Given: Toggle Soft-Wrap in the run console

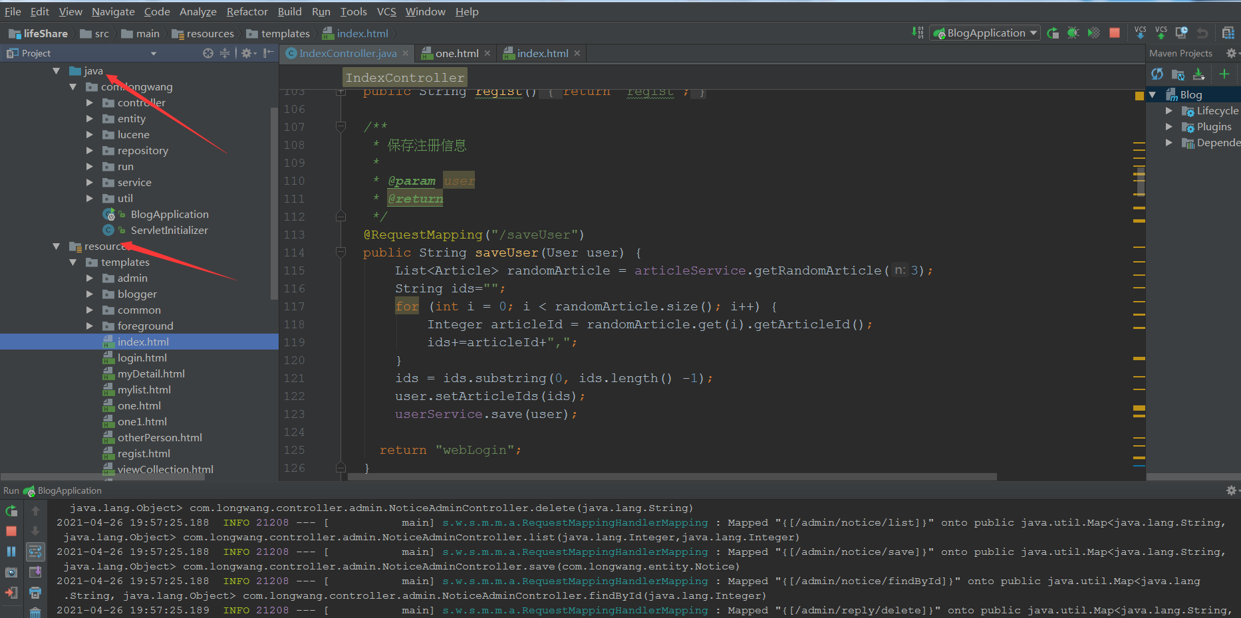Looking at the screenshot, I should click(x=35, y=552).
